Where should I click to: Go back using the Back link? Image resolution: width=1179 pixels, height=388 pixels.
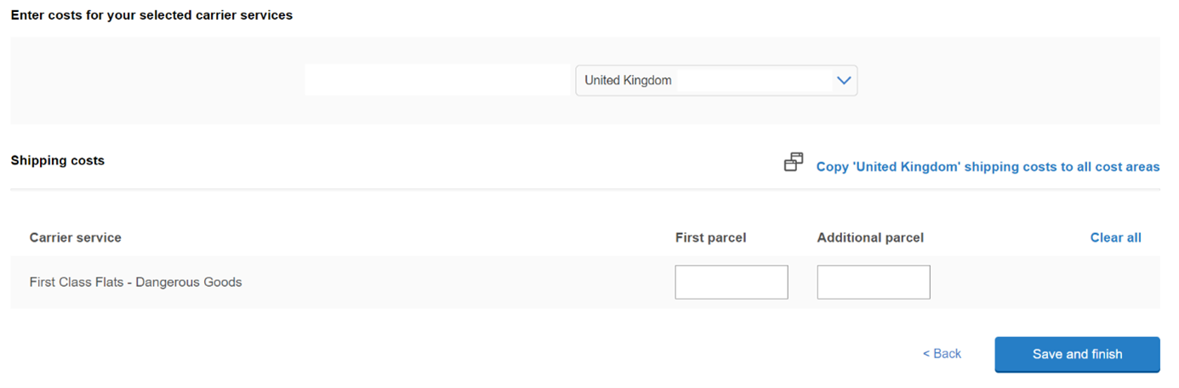tap(946, 354)
